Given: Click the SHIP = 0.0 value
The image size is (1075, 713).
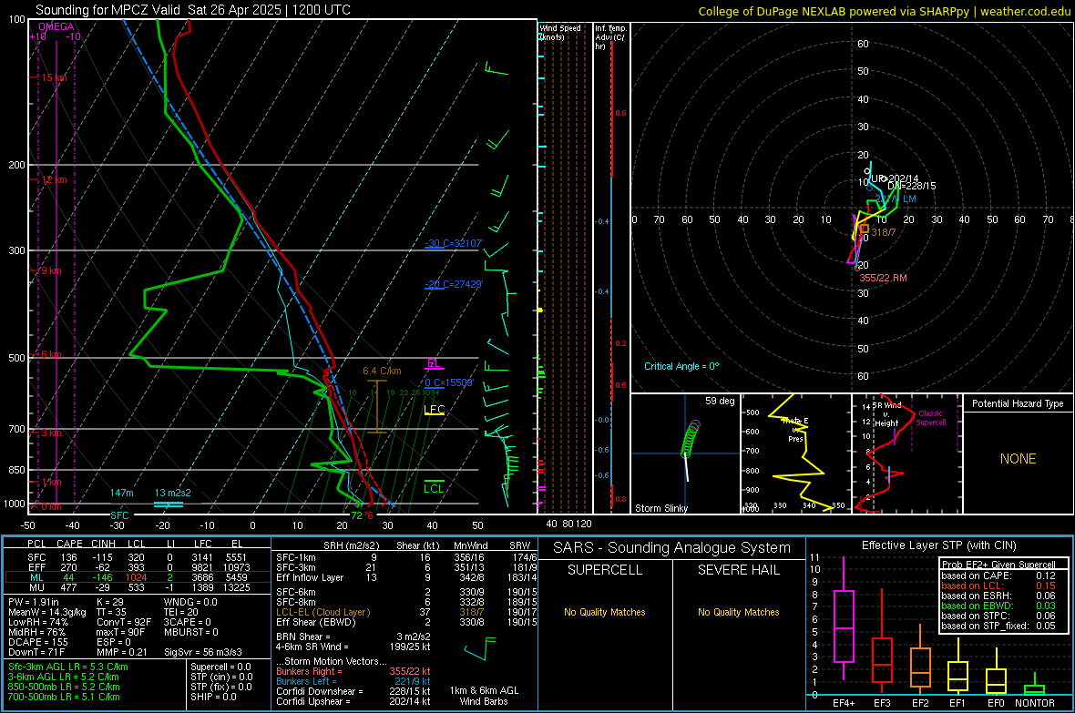Looking at the screenshot, I should (x=213, y=697).
